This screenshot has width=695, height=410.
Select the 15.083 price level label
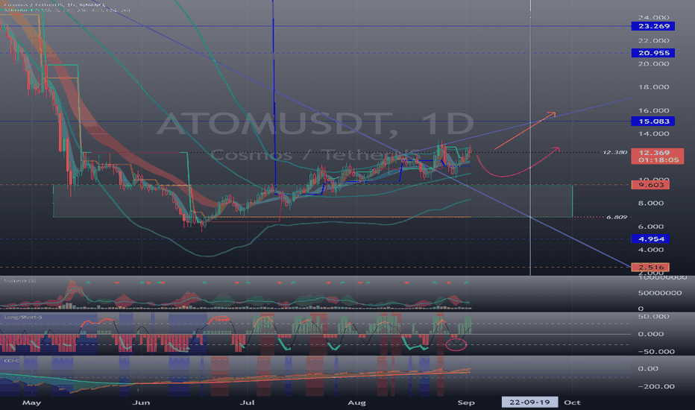click(653, 122)
